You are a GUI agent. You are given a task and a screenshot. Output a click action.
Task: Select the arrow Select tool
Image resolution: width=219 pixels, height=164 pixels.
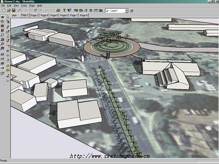pos(8,17)
